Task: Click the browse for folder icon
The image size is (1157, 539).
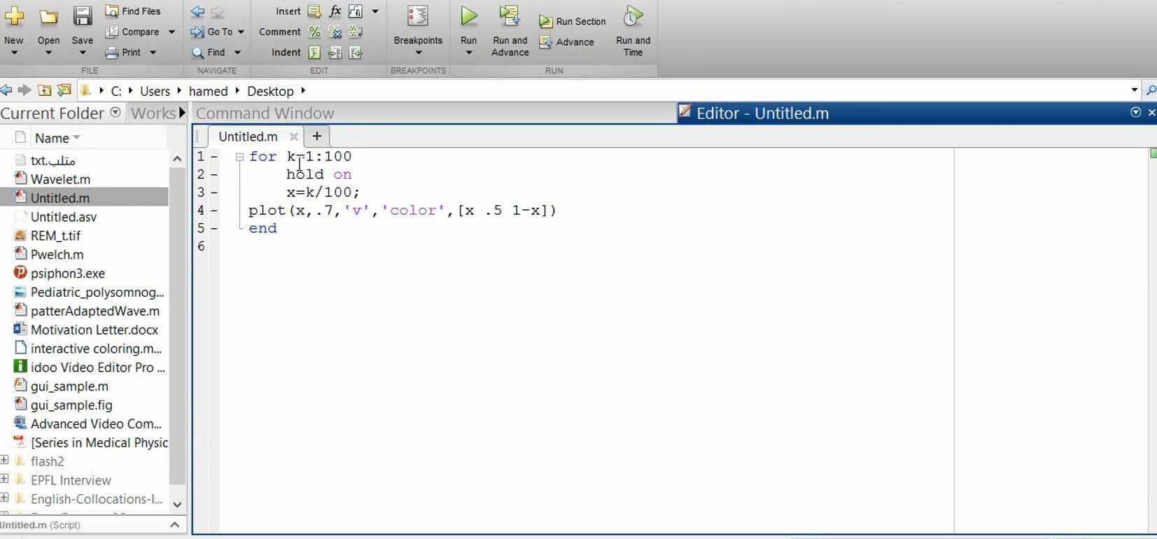Action: pos(64,90)
